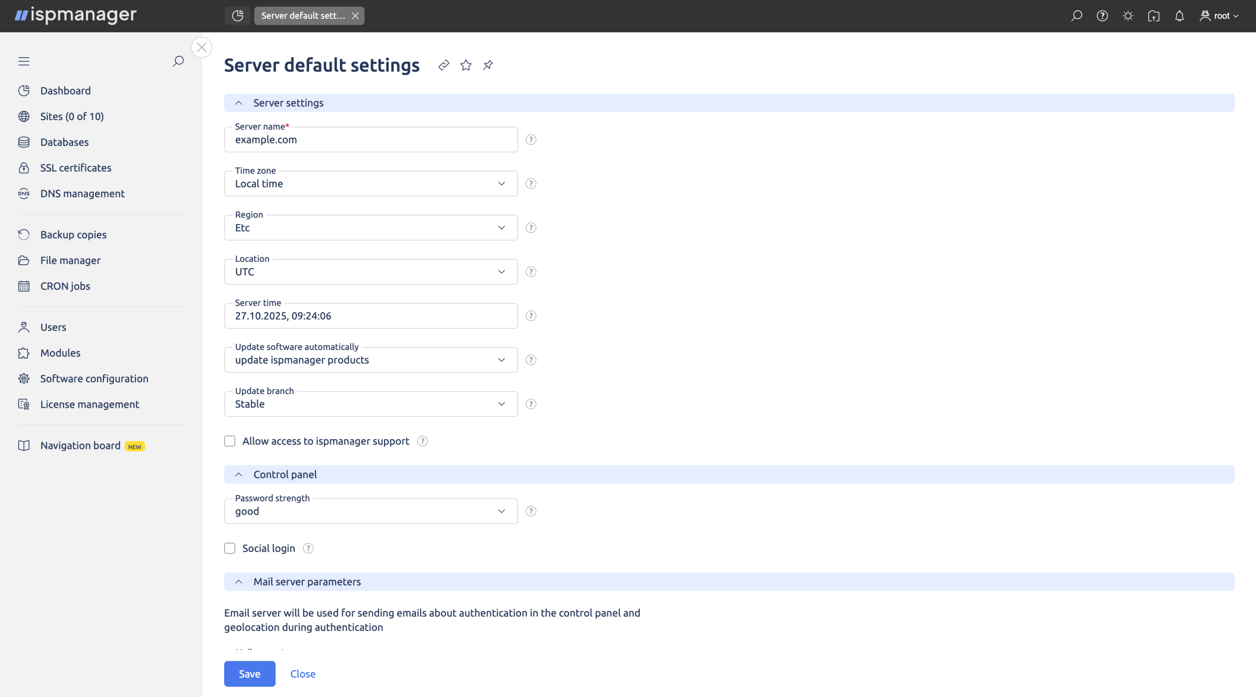Open SSL certificates in the sidebar
The width and height of the screenshot is (1256, 697).
[x=76, y=168]
